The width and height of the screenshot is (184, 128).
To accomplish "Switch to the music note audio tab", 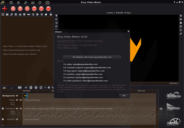I will [x=11, y=14].
